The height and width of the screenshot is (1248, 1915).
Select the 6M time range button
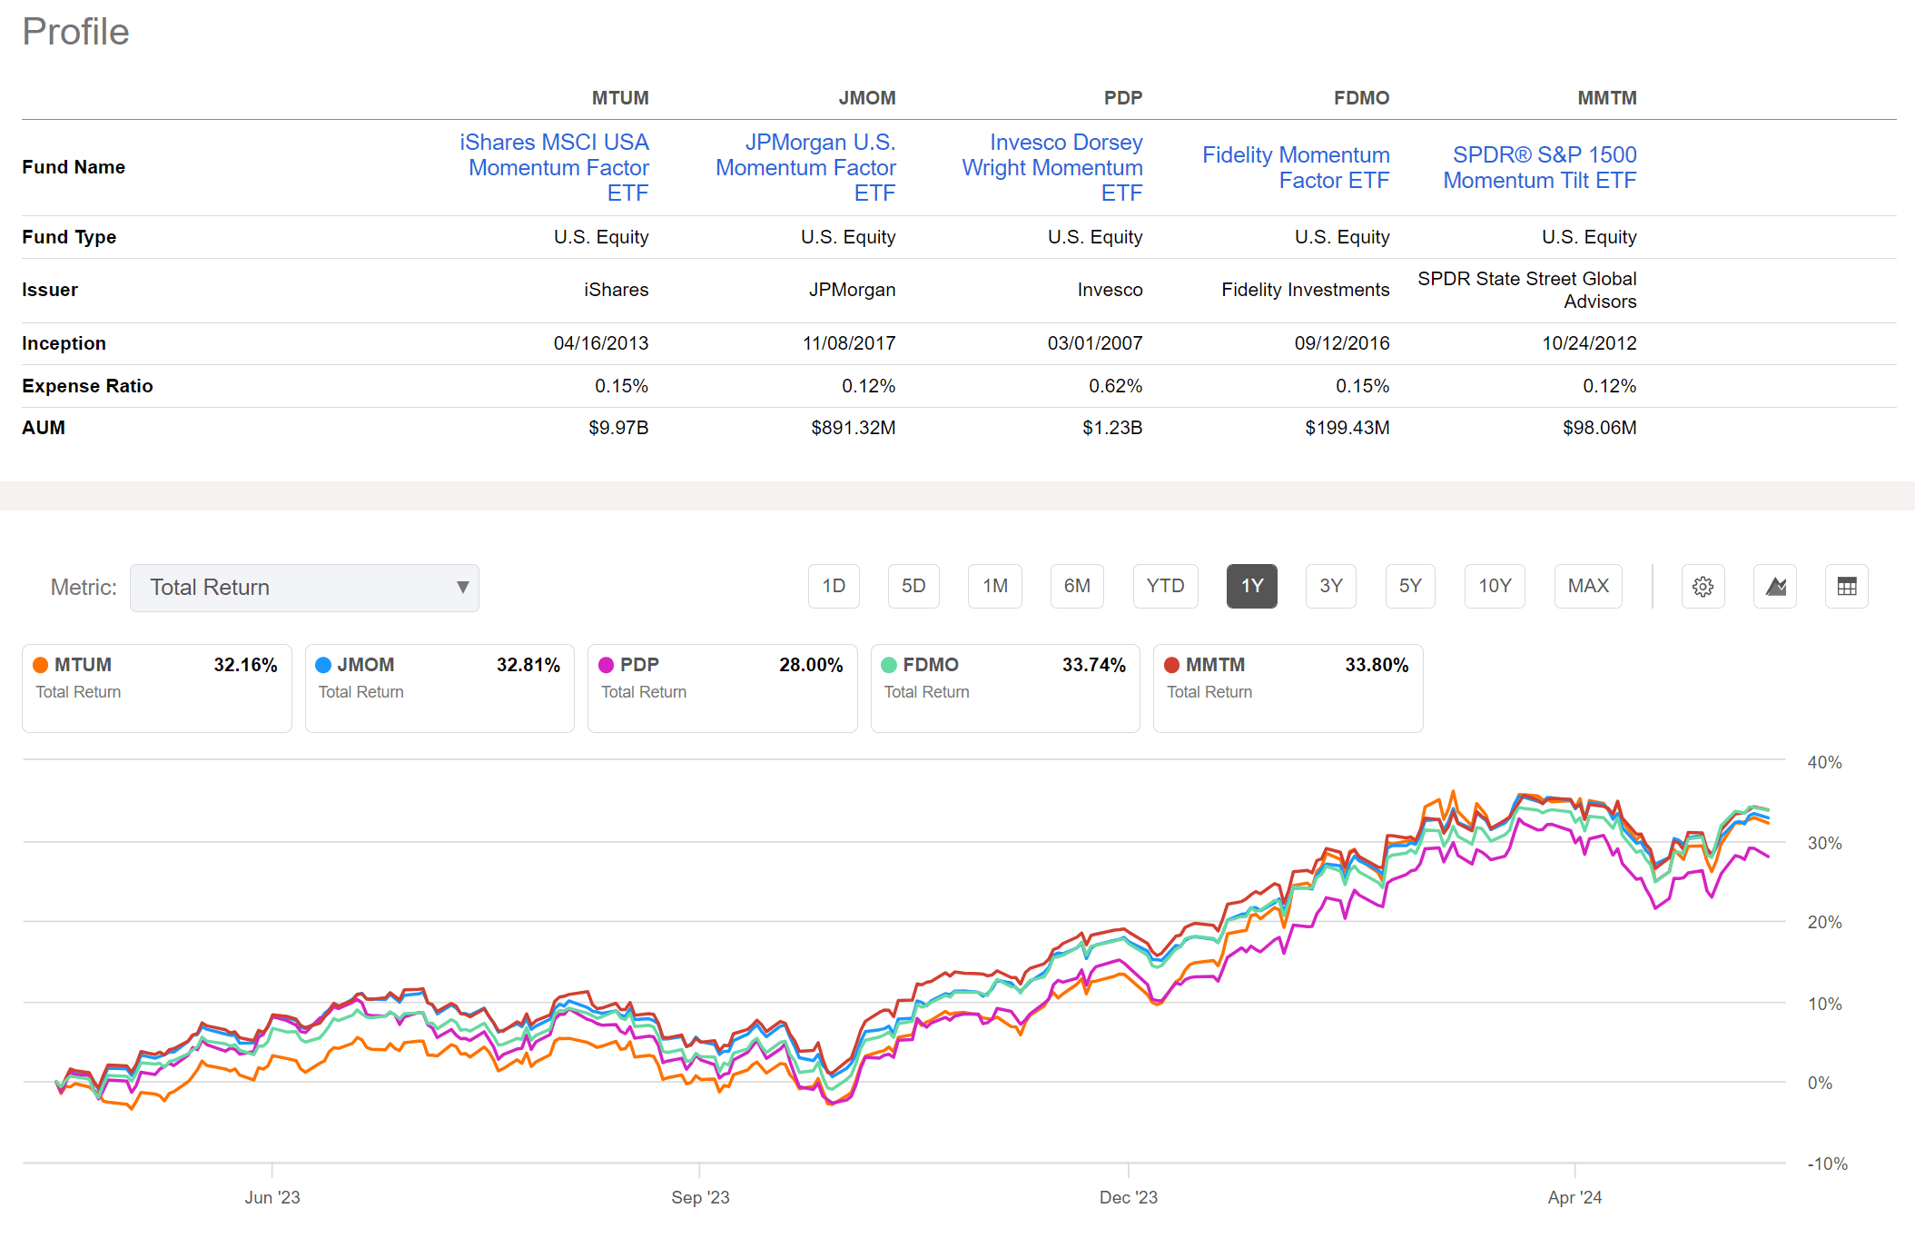(x=1077, y=586)
